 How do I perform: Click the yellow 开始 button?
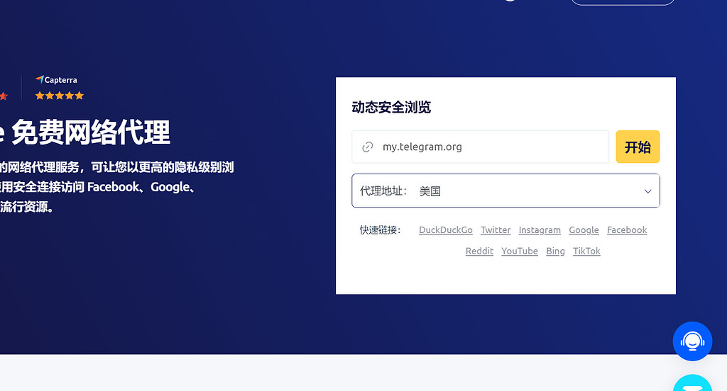click(x=638, y=147)
